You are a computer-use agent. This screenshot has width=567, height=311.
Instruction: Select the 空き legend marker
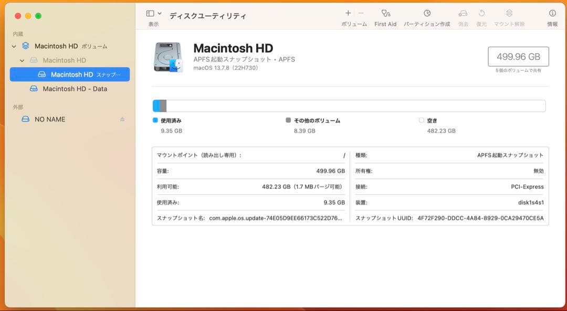tap(421, 120)
